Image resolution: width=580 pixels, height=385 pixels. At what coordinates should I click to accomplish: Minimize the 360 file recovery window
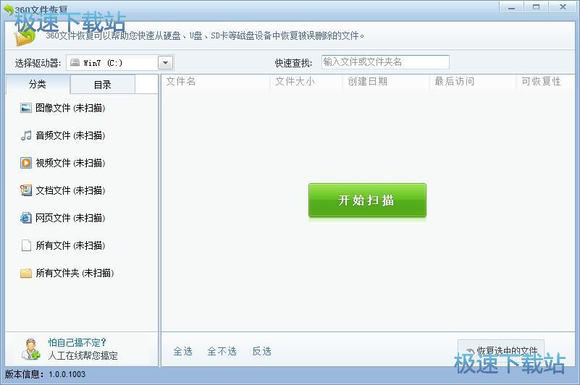tap(511, 7)
